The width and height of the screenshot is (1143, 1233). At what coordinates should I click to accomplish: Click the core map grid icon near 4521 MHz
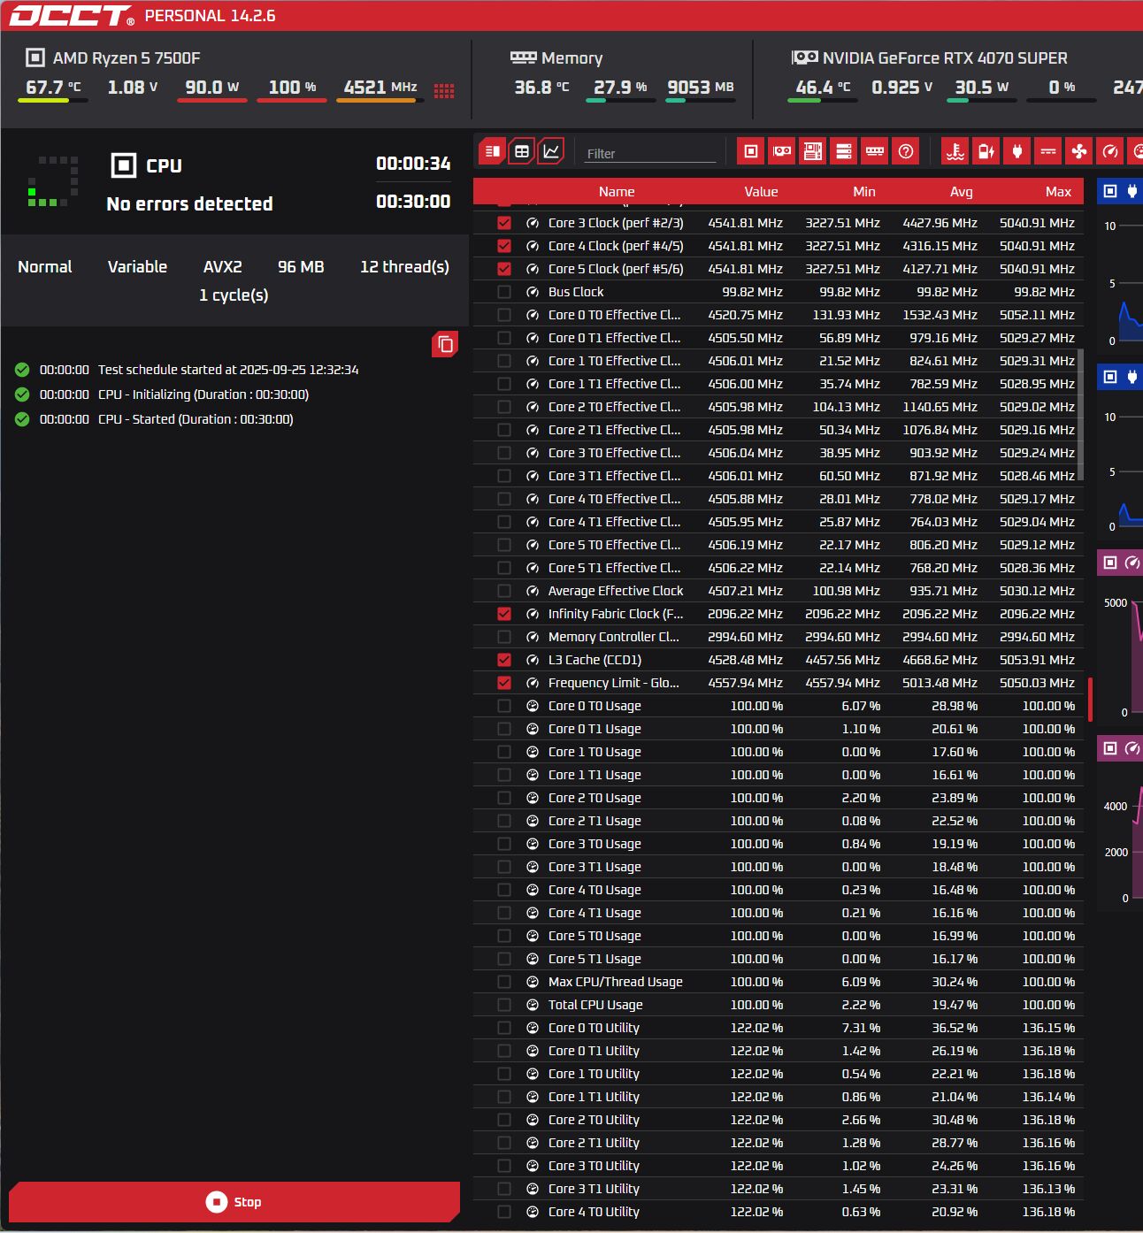[x=444, y=90]
